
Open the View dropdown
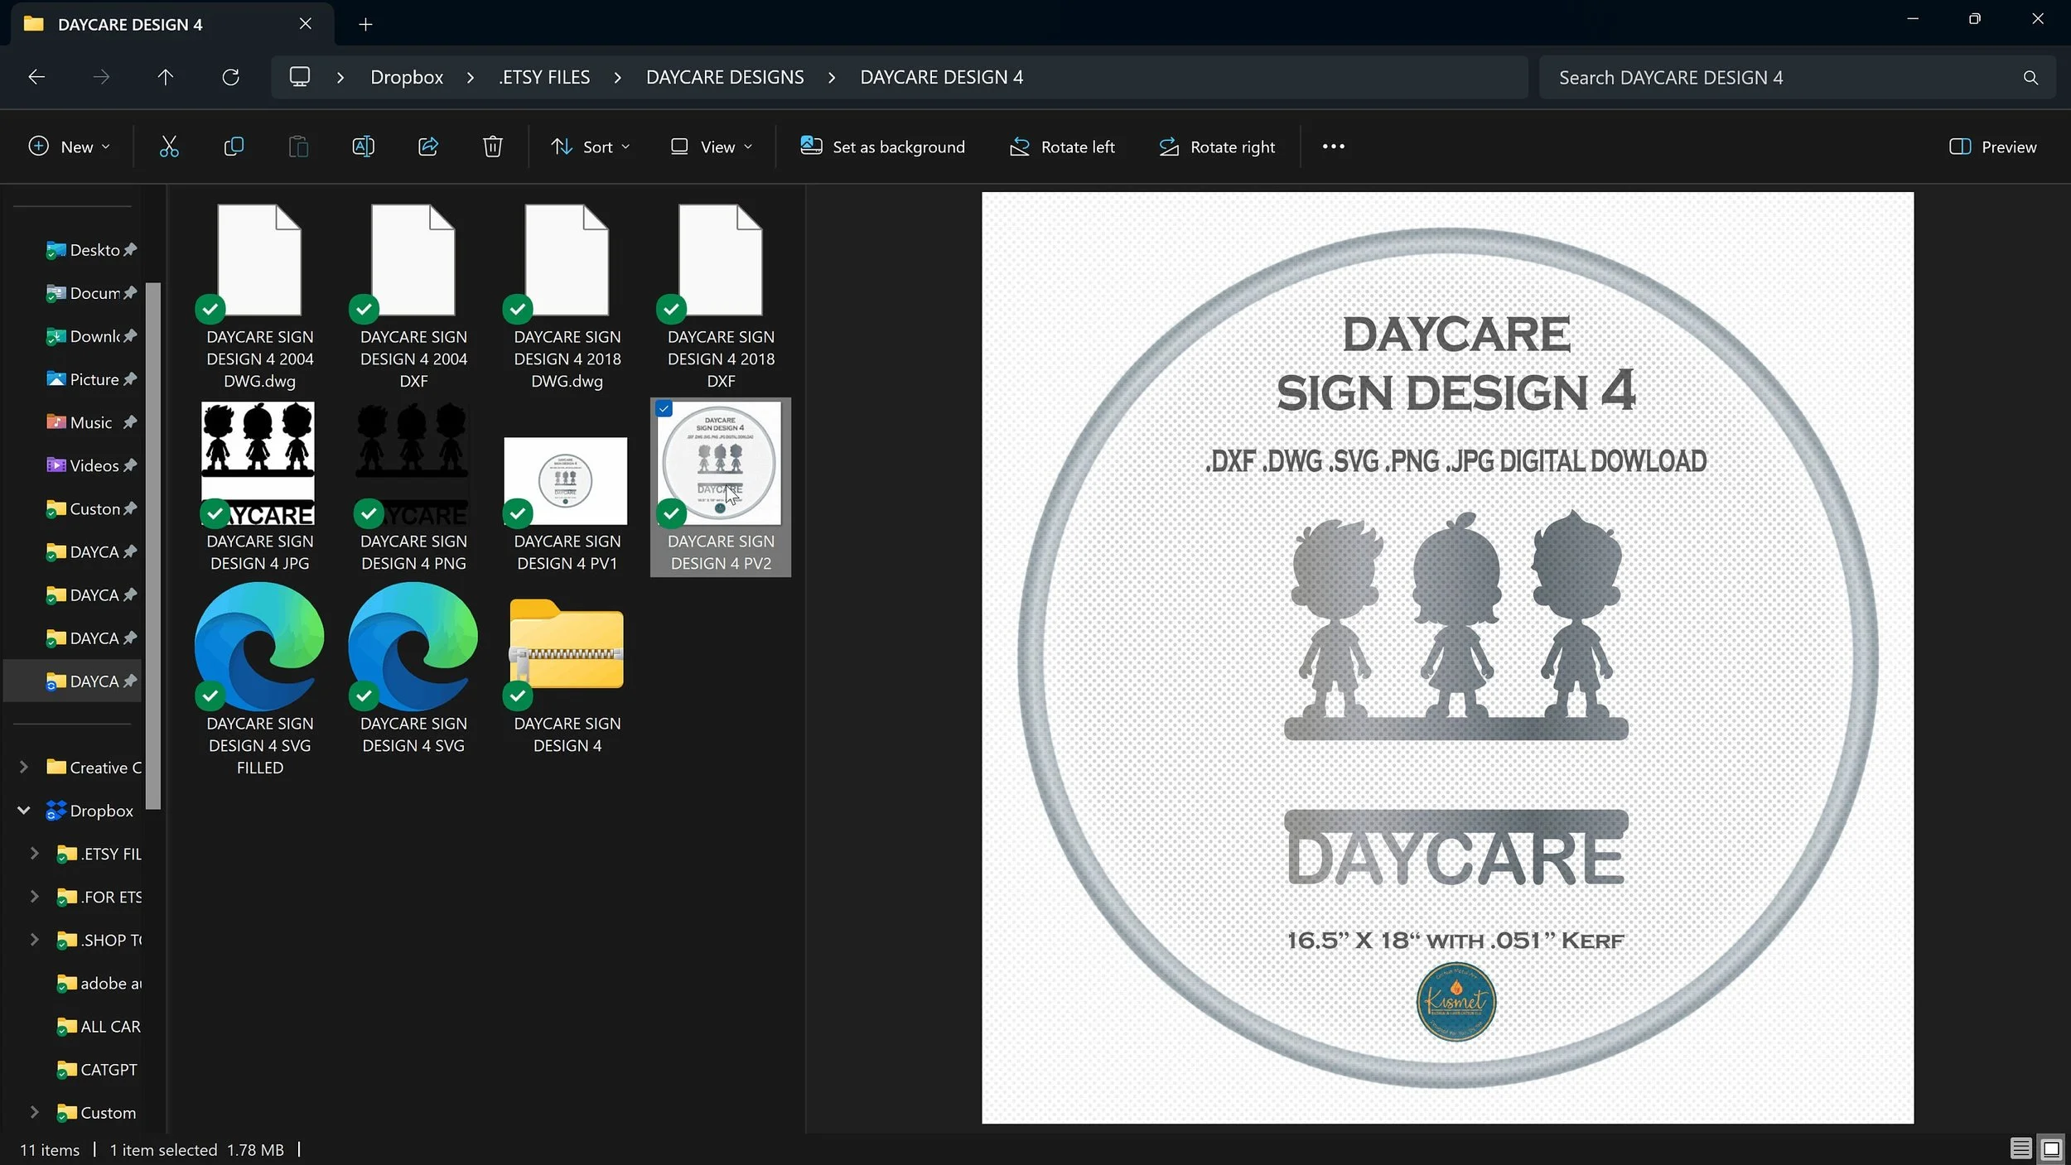[712, 147]
